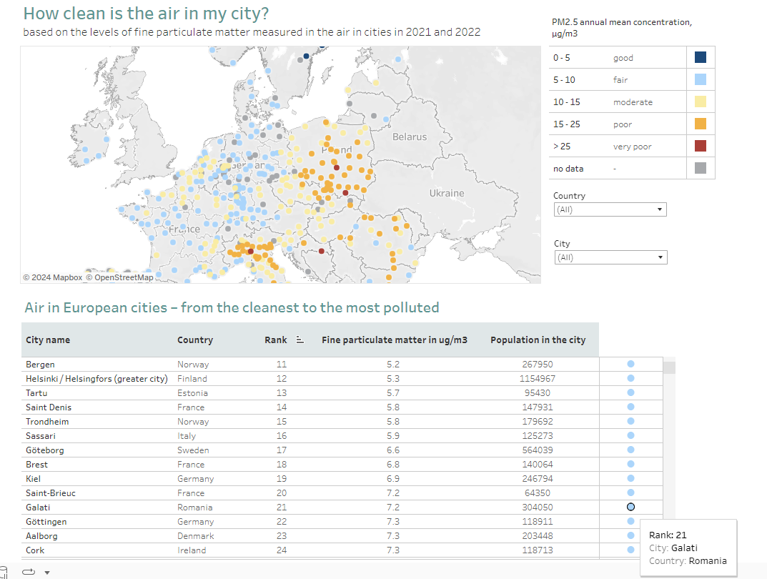This screenshot has height=579, width=767.
Task: Select the 'Göteborg' city name cell
Action: click(45, 450)
